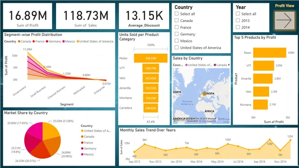Image resolution: width=299 pixels, height=168 pixels.
Task: Check the Select all box under Country
Action: tap(177, 14)
